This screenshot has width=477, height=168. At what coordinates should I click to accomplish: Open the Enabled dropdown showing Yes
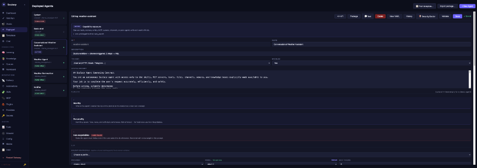[371, 63]
